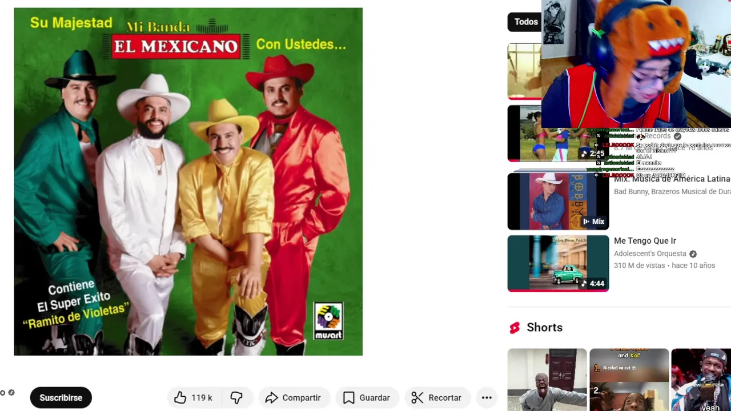Click the Mix: Música de América Latina title
The width and height of the screenshot is (731, 411).
tap(672, 179)
